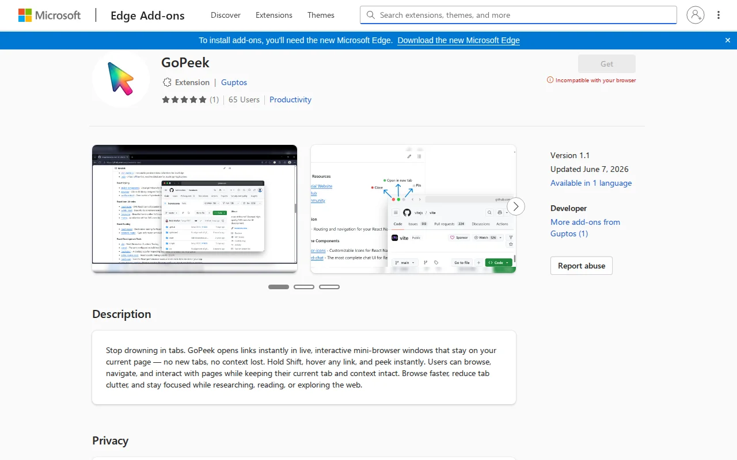Click the 65 Users text

pos(244,99)
